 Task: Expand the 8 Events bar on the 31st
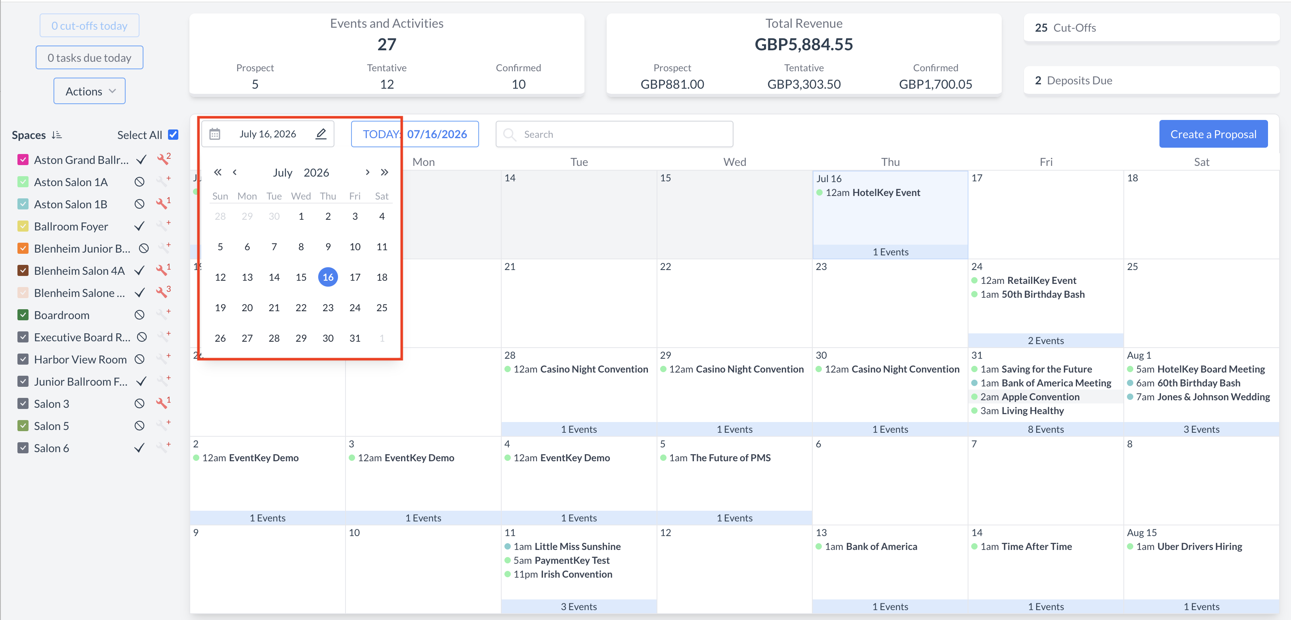tap(1045, 429)
